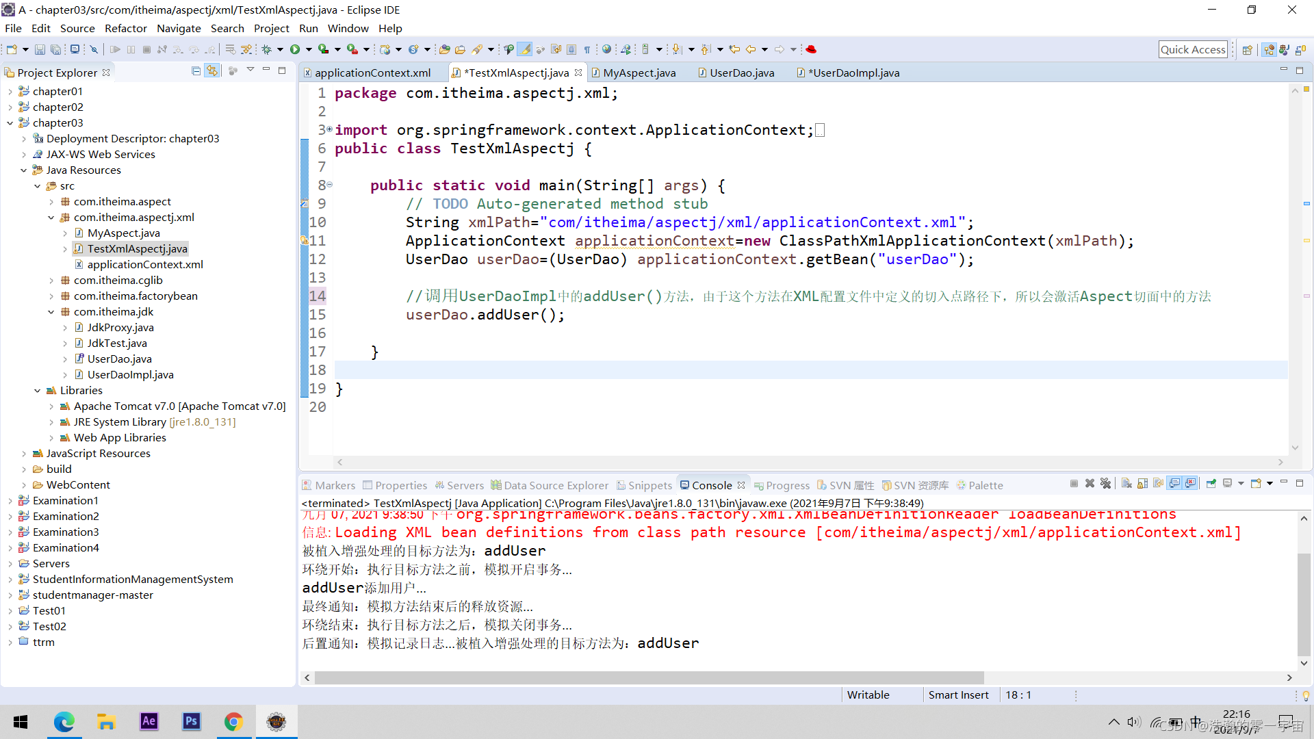The image size is (1314, 739).
Task: Click Collapse All in Project Explorer
Action: coord(196,70)
